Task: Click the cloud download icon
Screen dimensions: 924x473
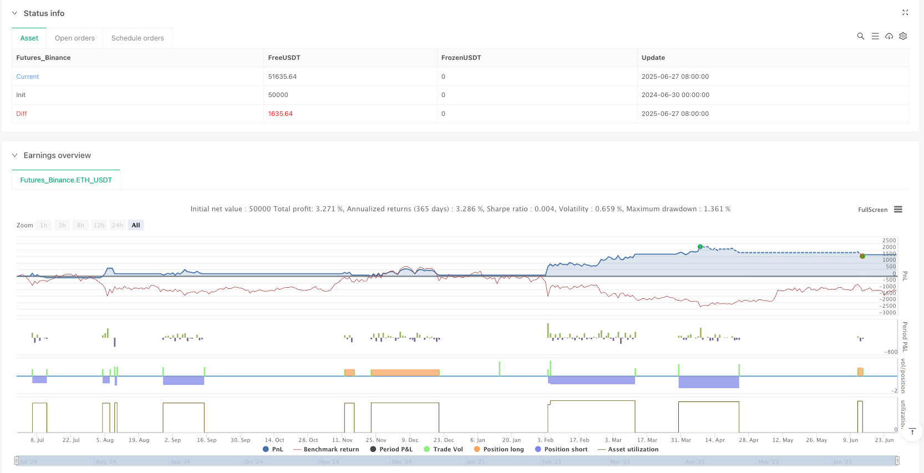Action: [x=889, y=36]
